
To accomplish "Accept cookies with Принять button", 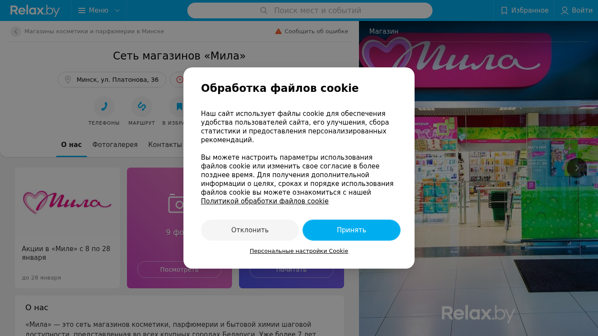I will pyautogui.click(x=352, y=230).
